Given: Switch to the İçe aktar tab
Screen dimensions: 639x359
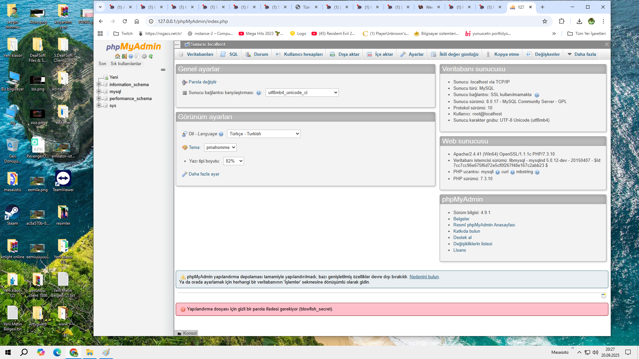Looking at the screenshot, I should pyautogui.click(x=380, y=54).
